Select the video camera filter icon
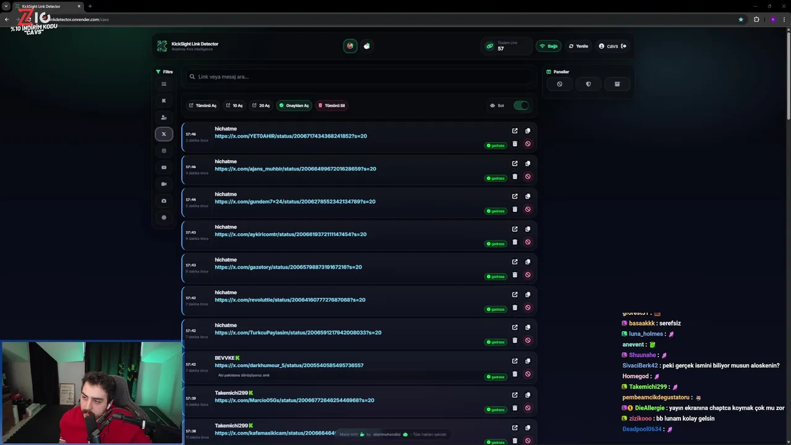 [x=164, y=184]
